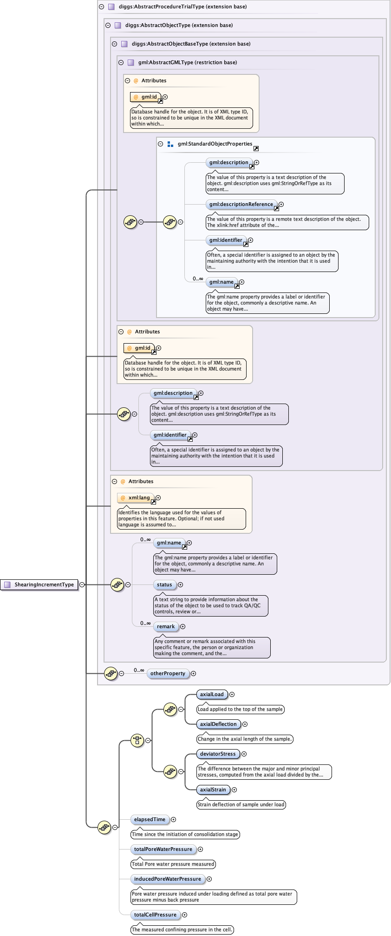Click the diggs:AbstractObjectType purple type icon
Viewport: 391px width, 936px height.
click(x=117, y=25)
